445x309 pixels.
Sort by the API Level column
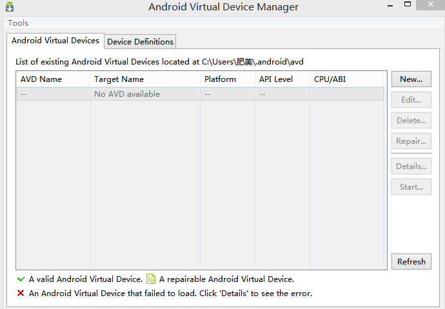point(275,79)
